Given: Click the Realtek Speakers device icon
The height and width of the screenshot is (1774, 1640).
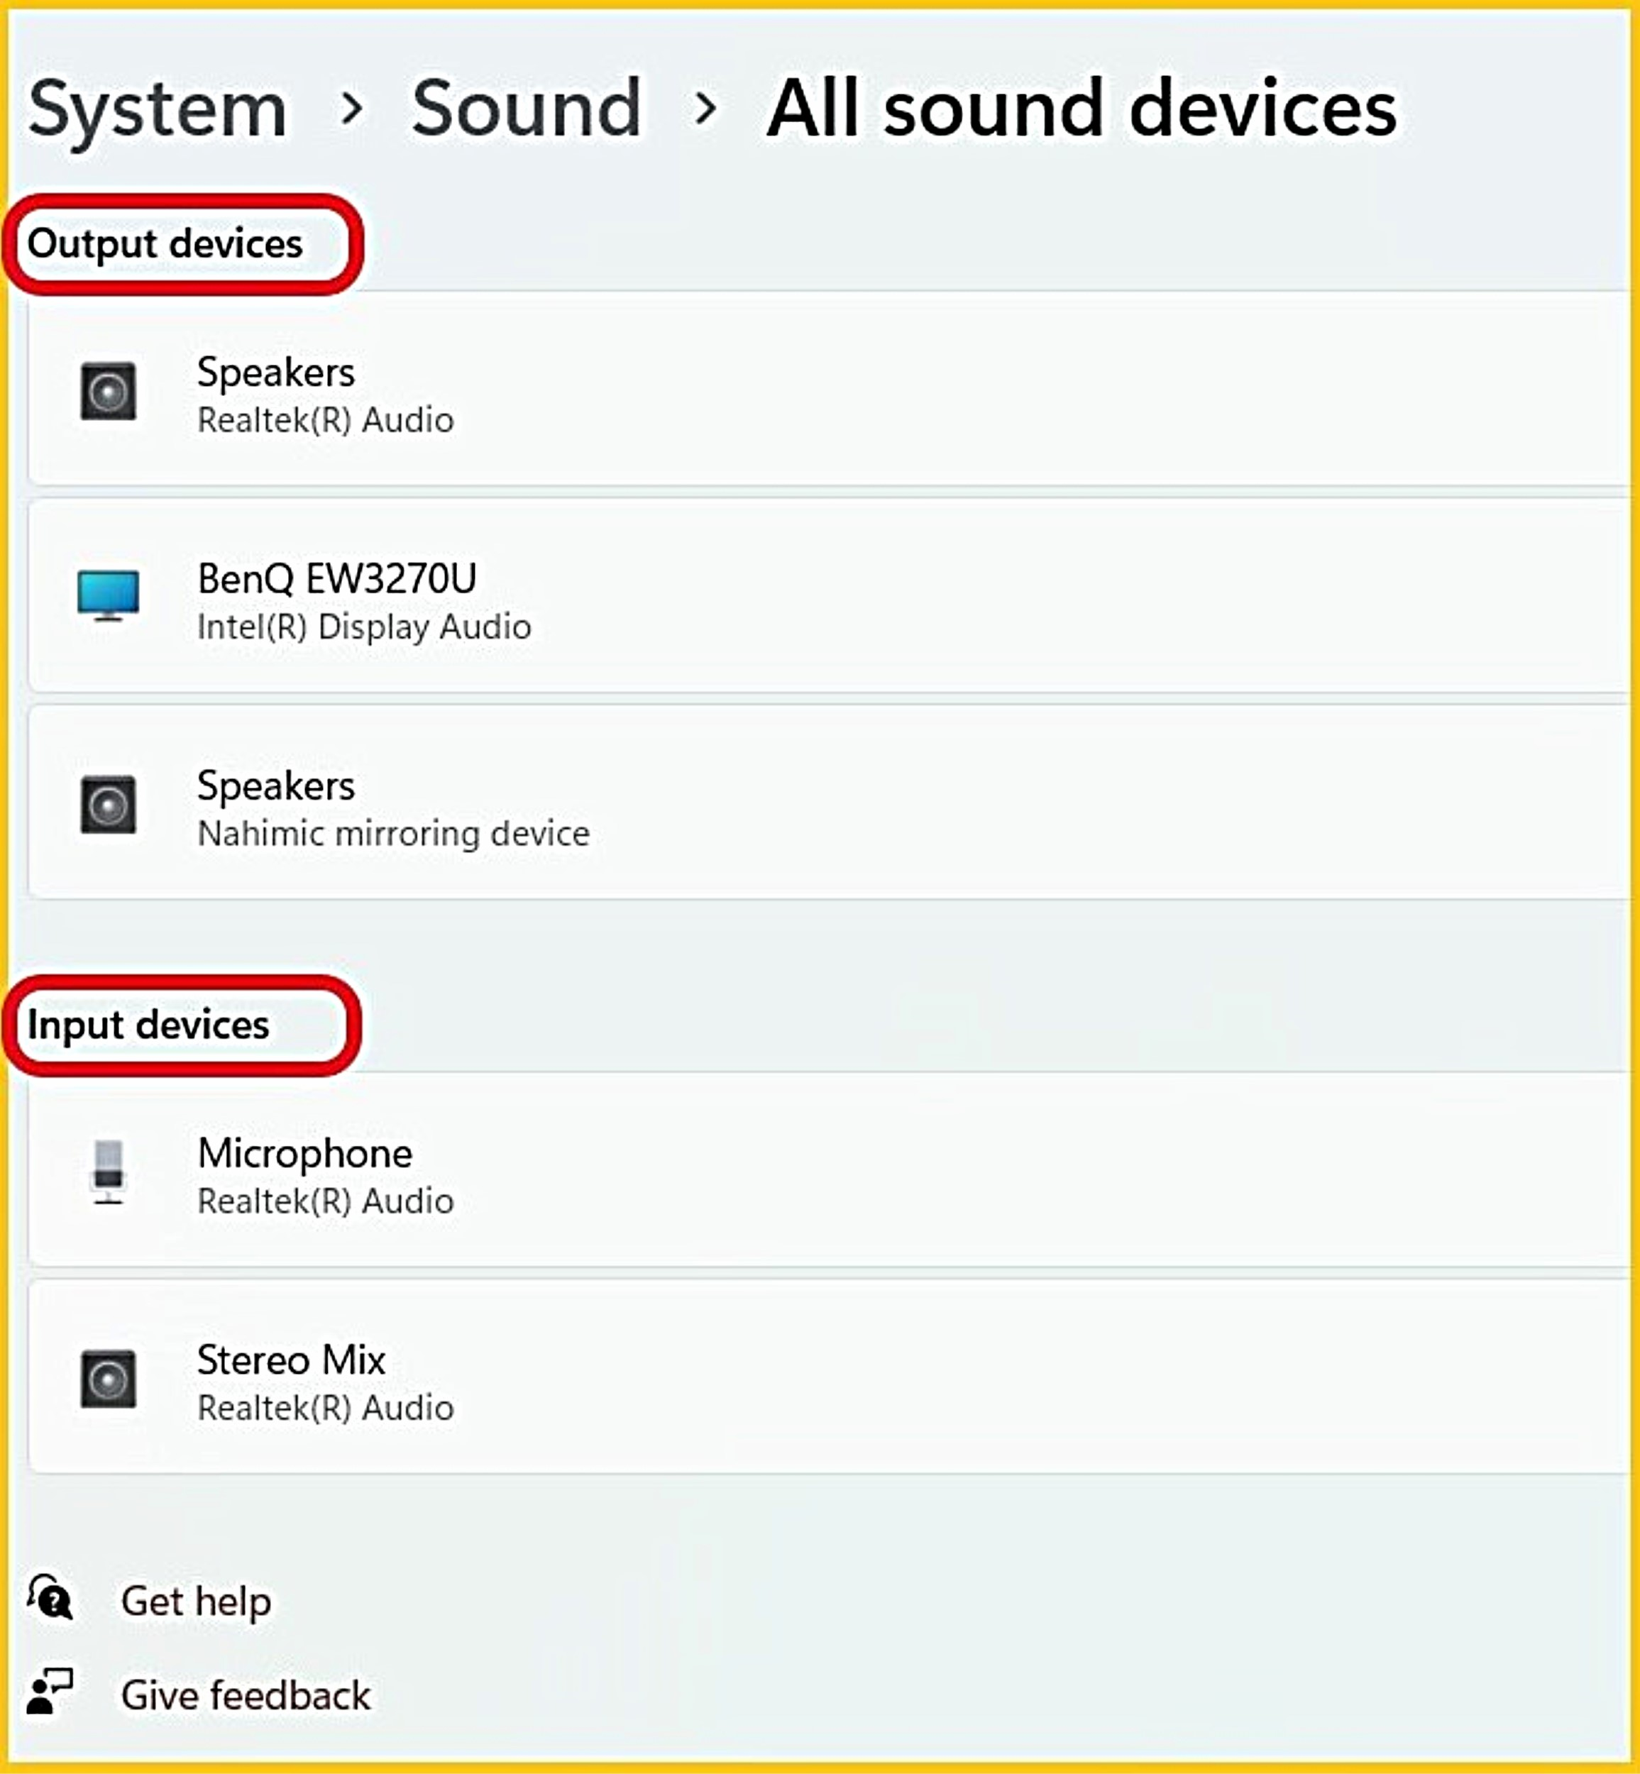Looking at the screenshot, I should 109,392.
